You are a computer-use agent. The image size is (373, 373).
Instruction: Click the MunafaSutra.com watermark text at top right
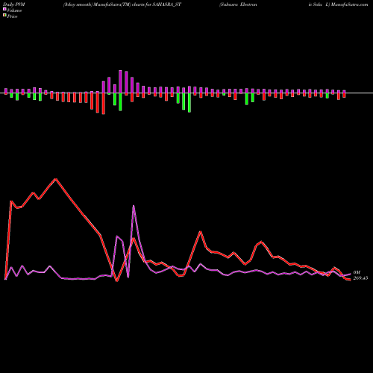(x=349, y=4)
